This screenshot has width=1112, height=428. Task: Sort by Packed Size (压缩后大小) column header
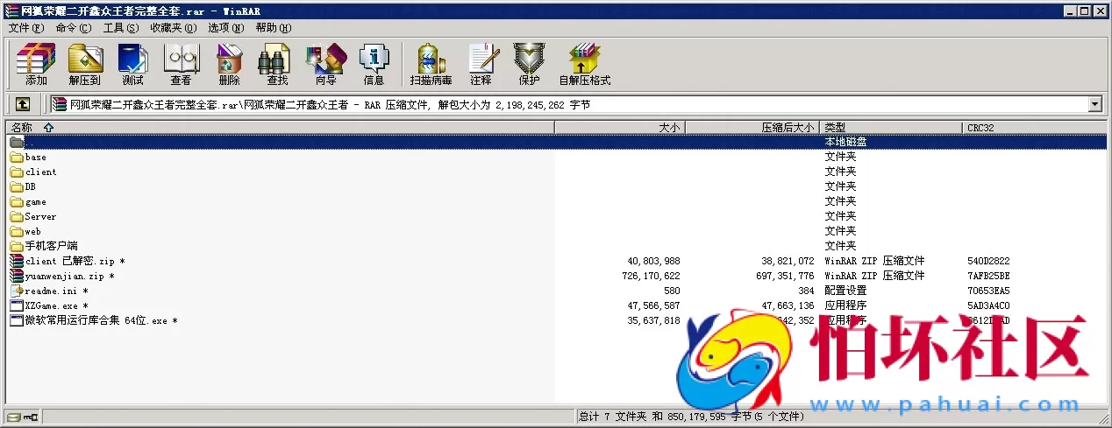click(752, 128)
